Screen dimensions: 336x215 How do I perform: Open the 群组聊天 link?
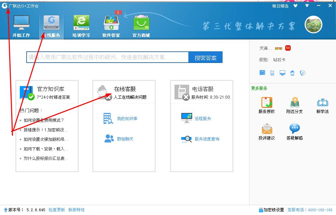pos(125,139)
